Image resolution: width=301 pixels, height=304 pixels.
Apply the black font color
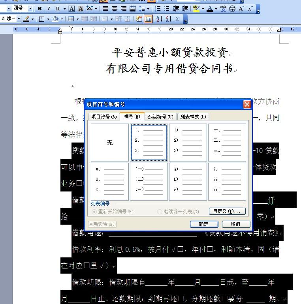click(210, 9)
